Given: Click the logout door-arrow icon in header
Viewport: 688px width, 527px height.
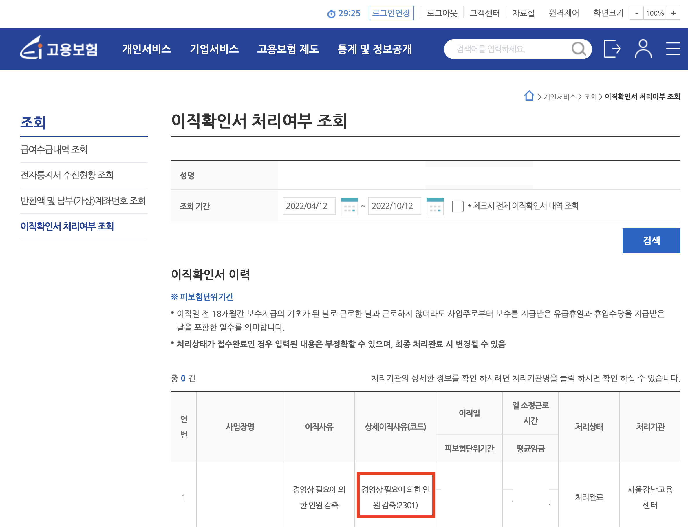Looking at the screenshot, I should (x=612, y=49).
